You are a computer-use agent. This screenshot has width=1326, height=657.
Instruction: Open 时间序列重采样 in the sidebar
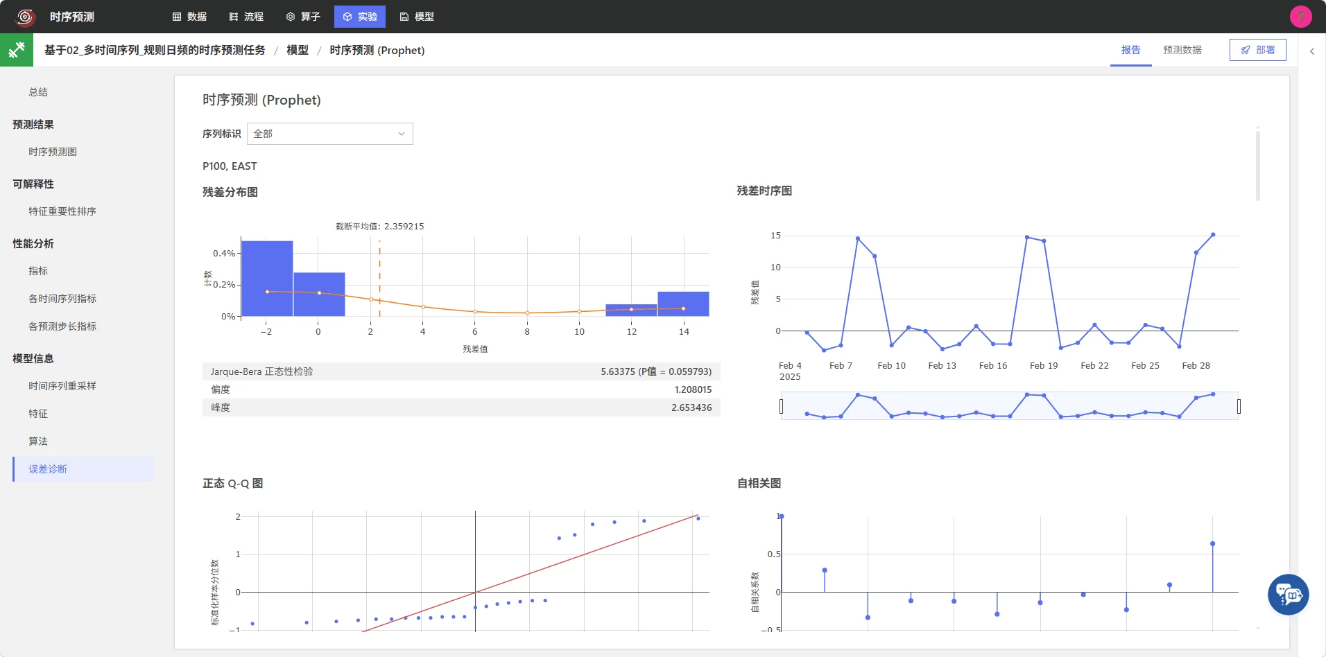pos(62,386)
